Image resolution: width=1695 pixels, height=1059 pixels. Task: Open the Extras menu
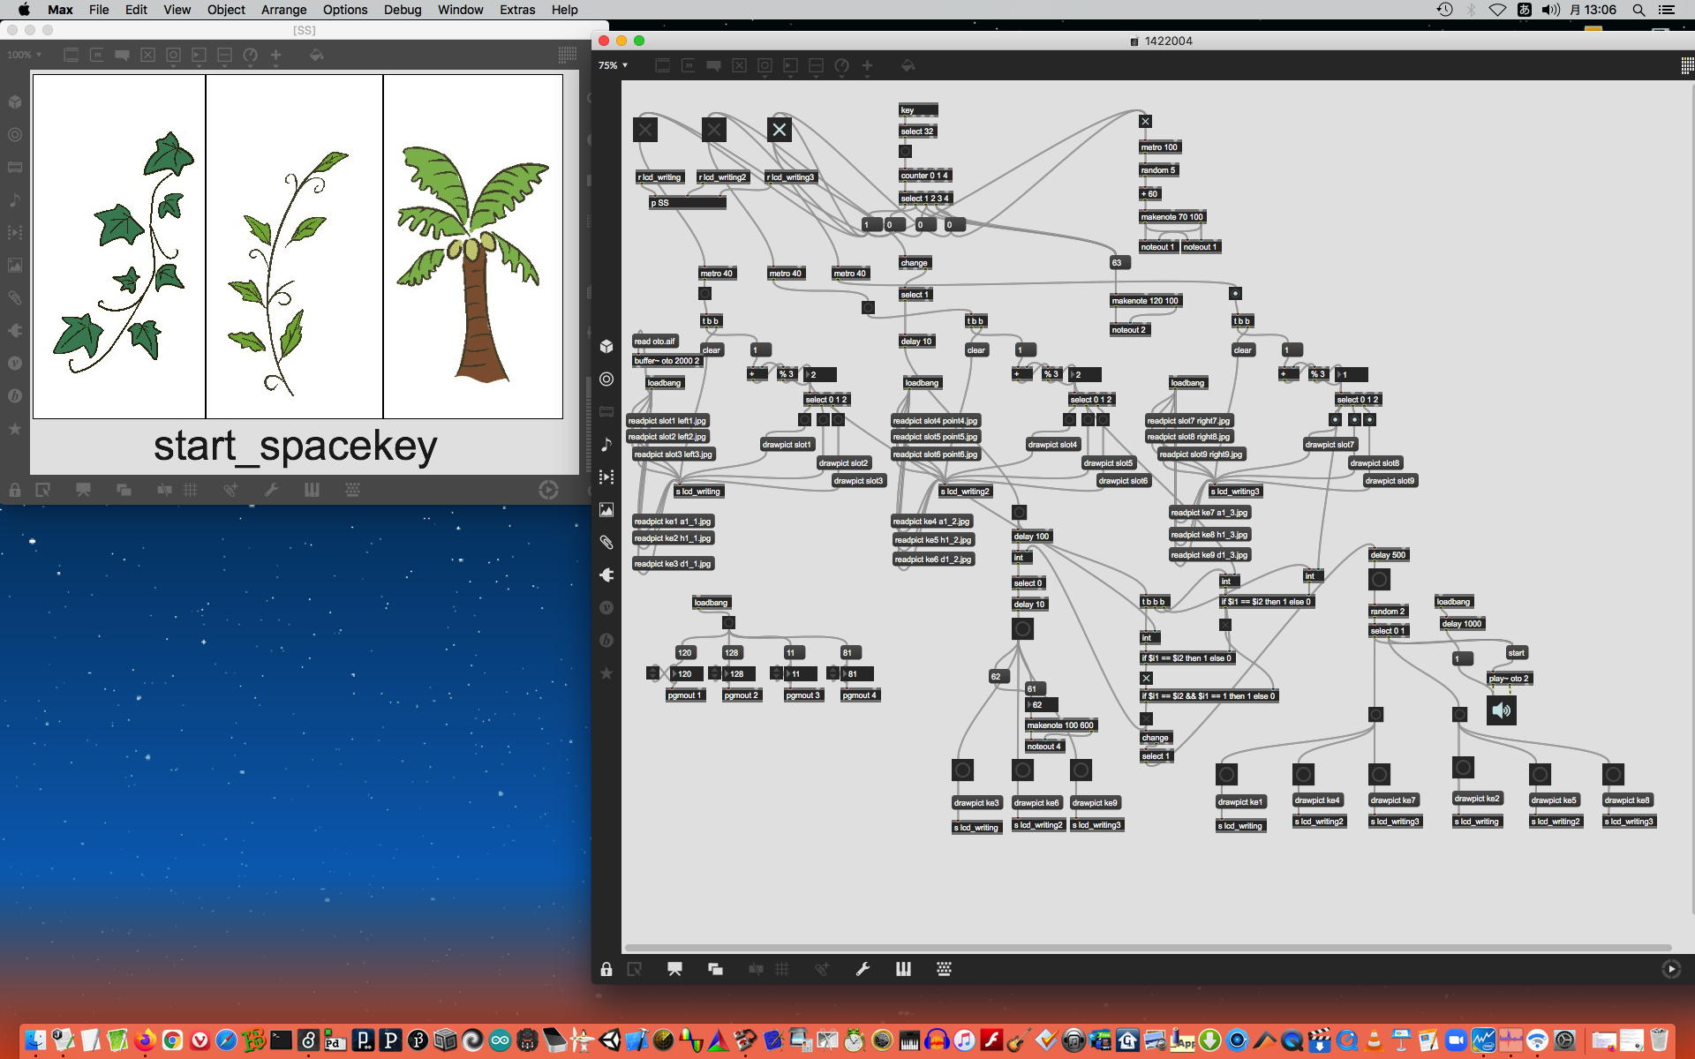coord(516,10)
